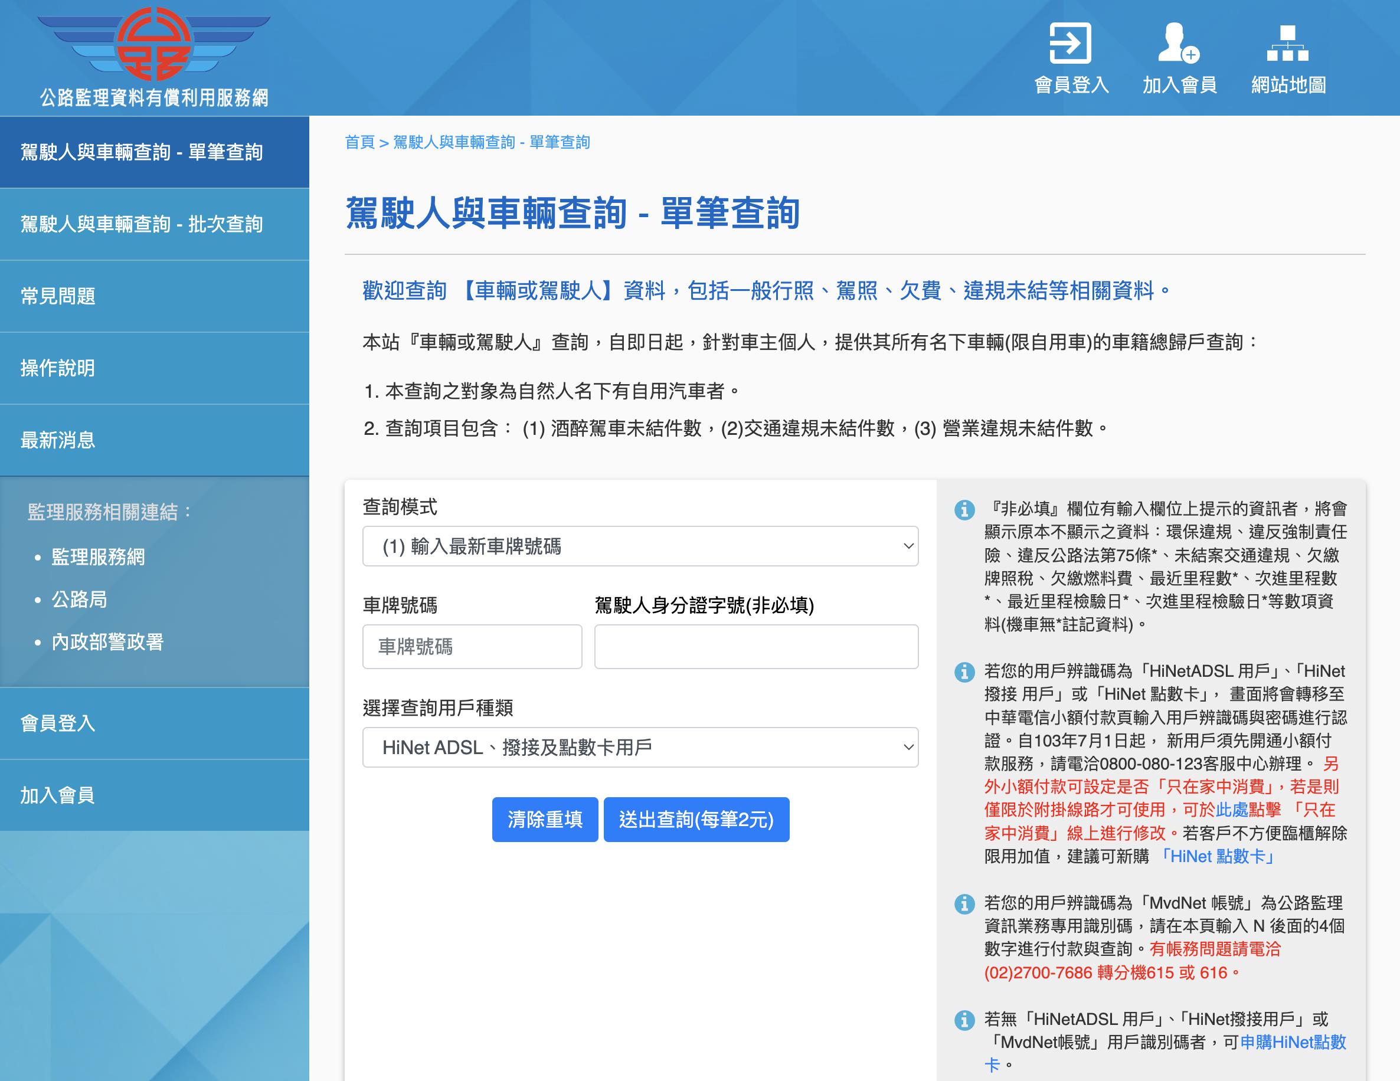Click the info icon beside MvdNet 帳號 note
Screen dimensions: 1400x1081
964,903
